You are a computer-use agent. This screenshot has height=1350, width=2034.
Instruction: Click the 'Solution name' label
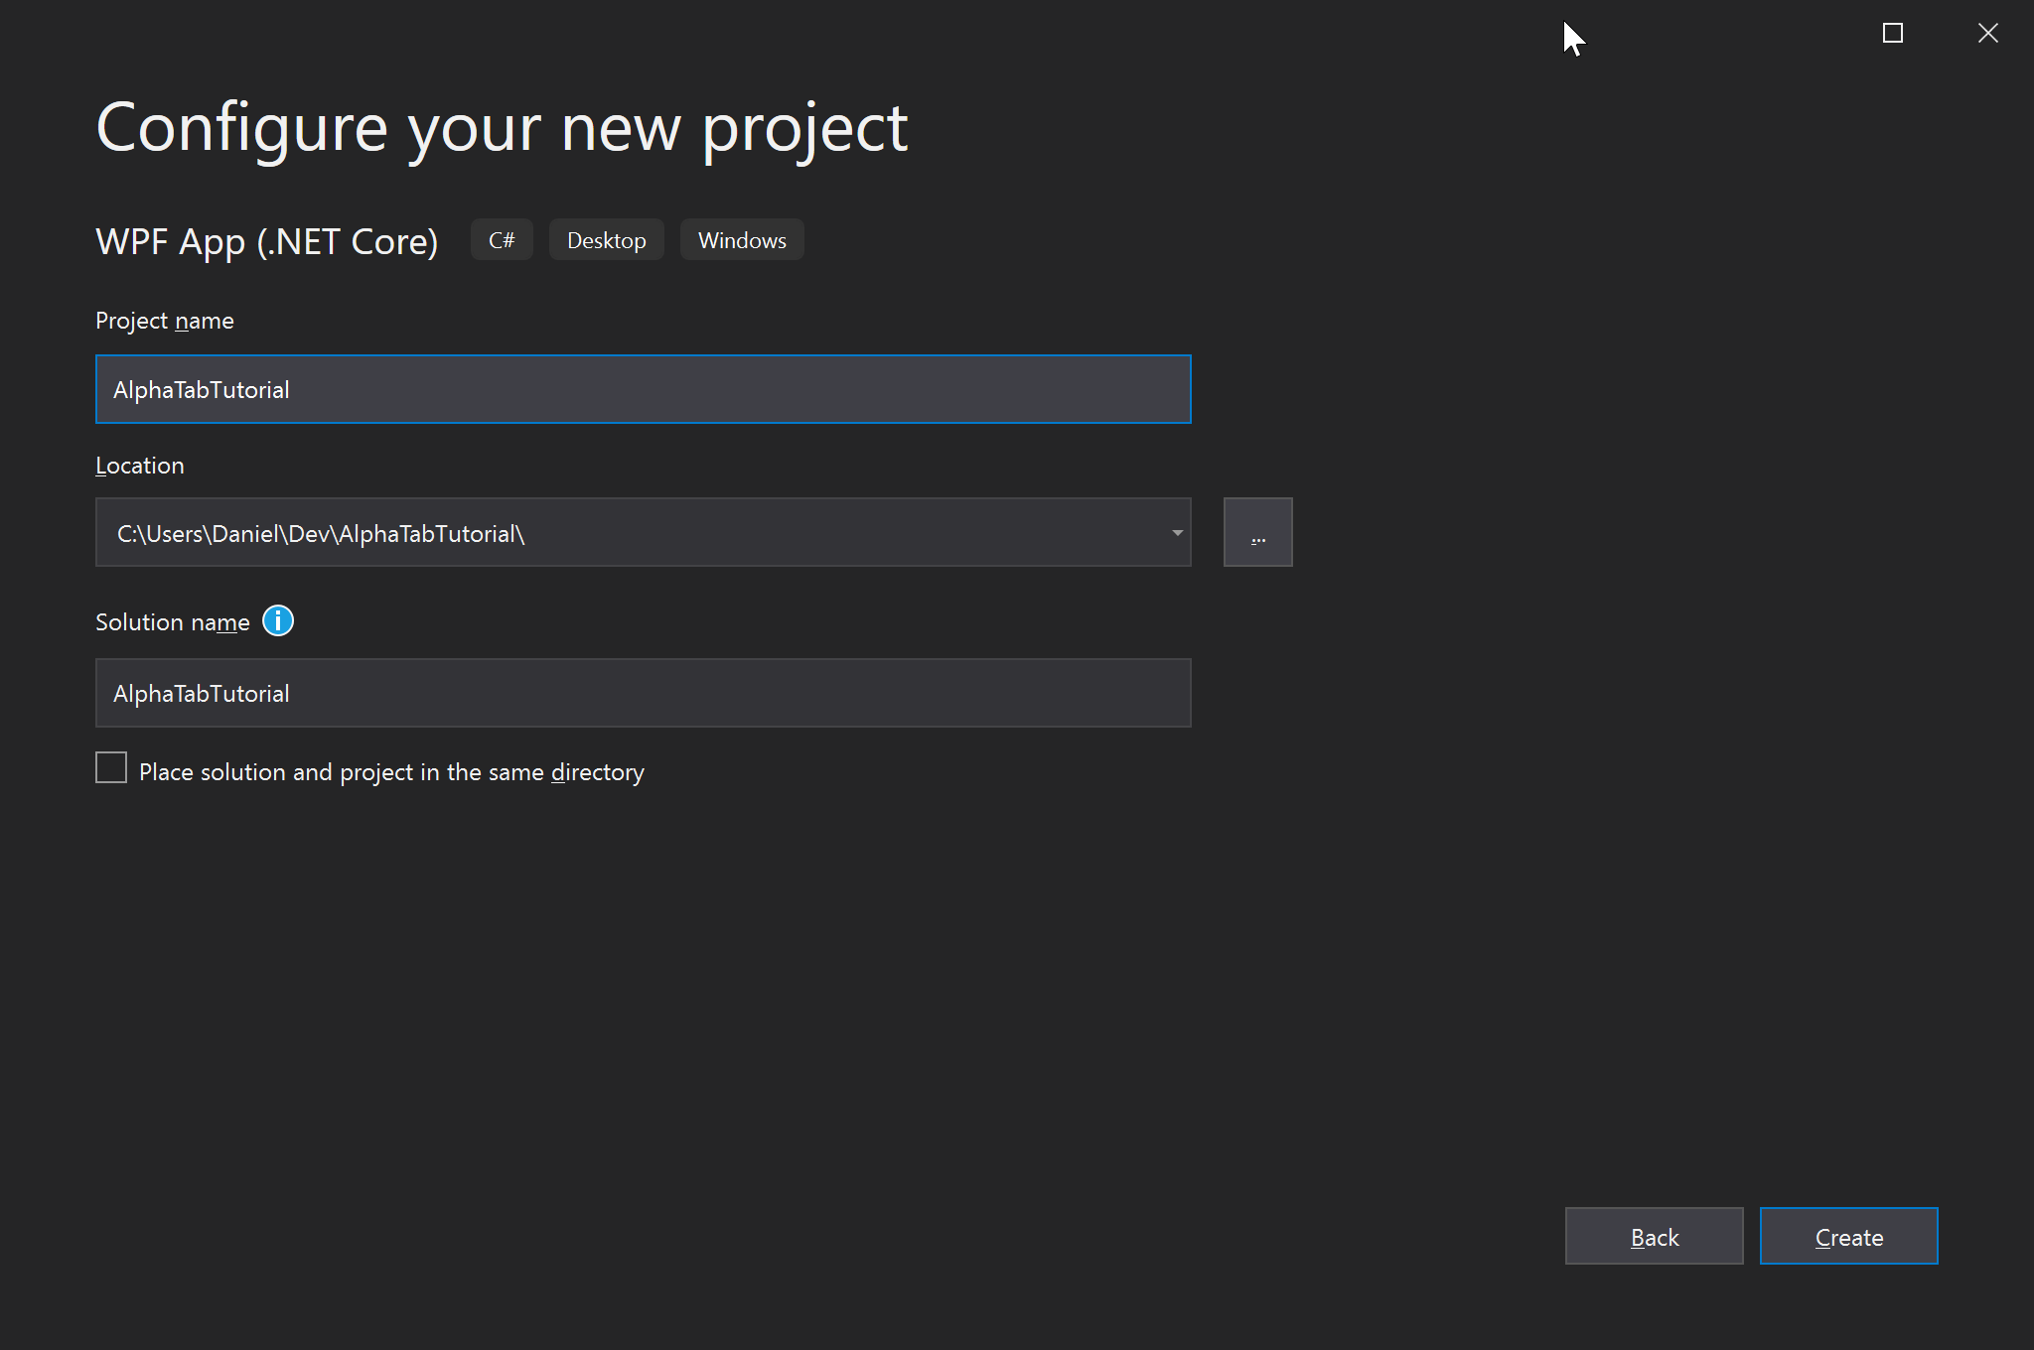point(173,622)
